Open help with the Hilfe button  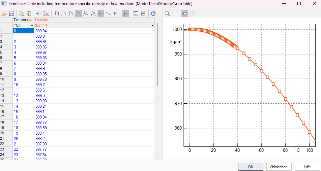307,167
